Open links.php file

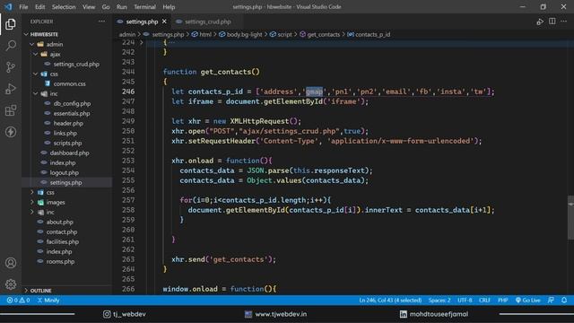65,133
